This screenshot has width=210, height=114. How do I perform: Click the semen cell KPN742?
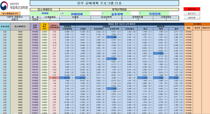tap(35, 65)
